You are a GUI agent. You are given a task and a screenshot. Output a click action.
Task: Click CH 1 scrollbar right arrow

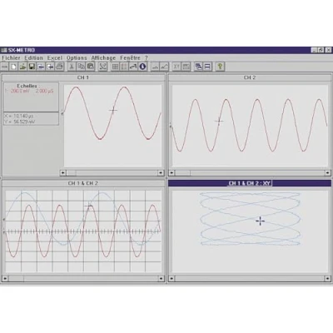(x=161, y=173)
